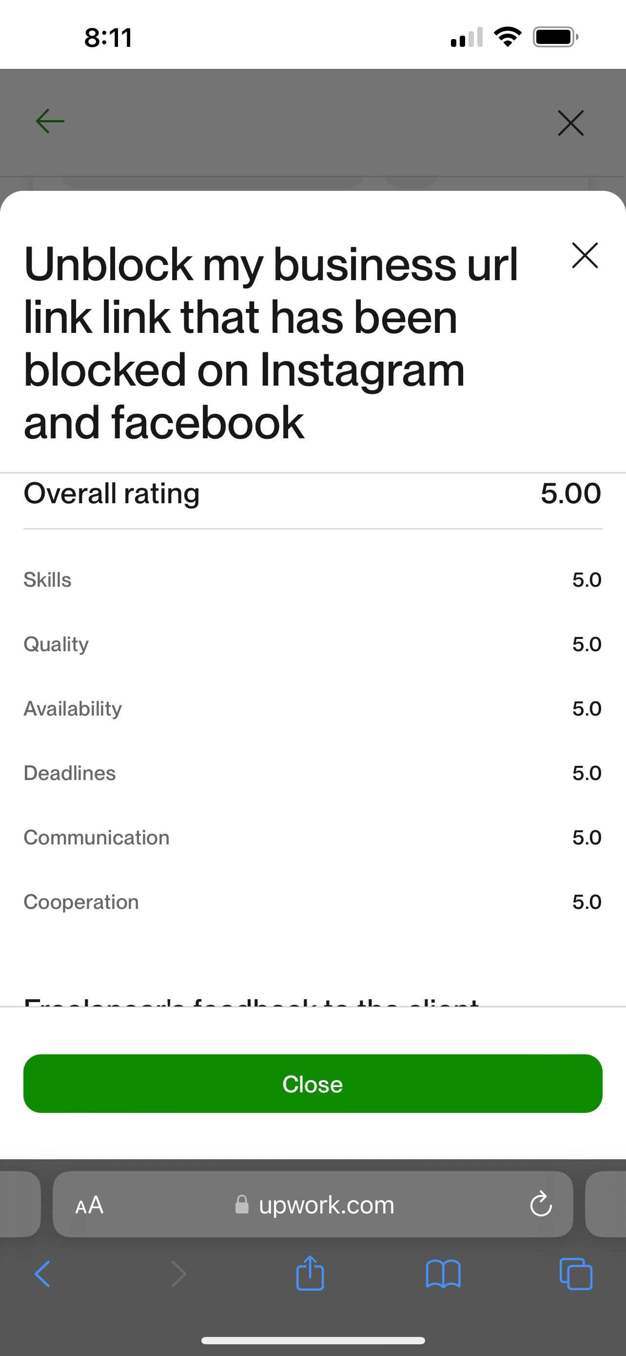Dismiss the feedback modal using its X icon

[585, 255]
